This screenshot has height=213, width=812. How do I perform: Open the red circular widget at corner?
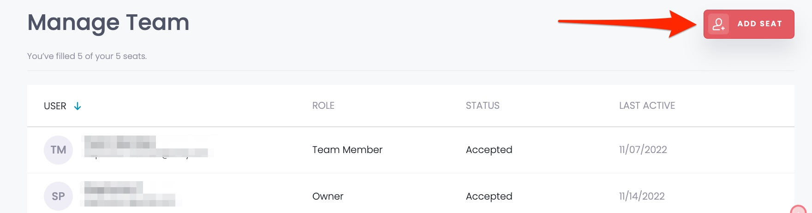click(x=799, y=209)
